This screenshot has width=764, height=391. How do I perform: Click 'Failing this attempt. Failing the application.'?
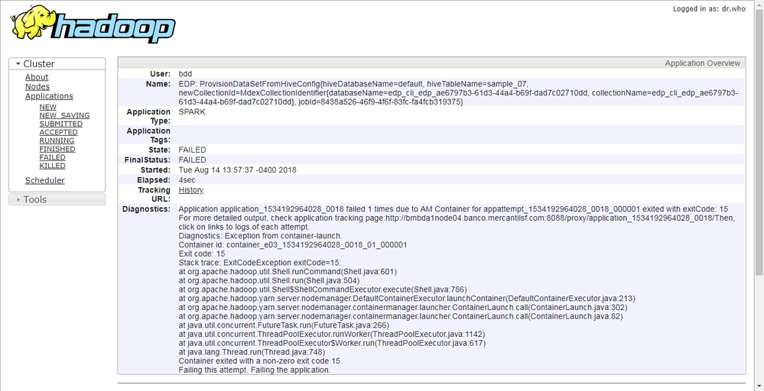[255, 370]
